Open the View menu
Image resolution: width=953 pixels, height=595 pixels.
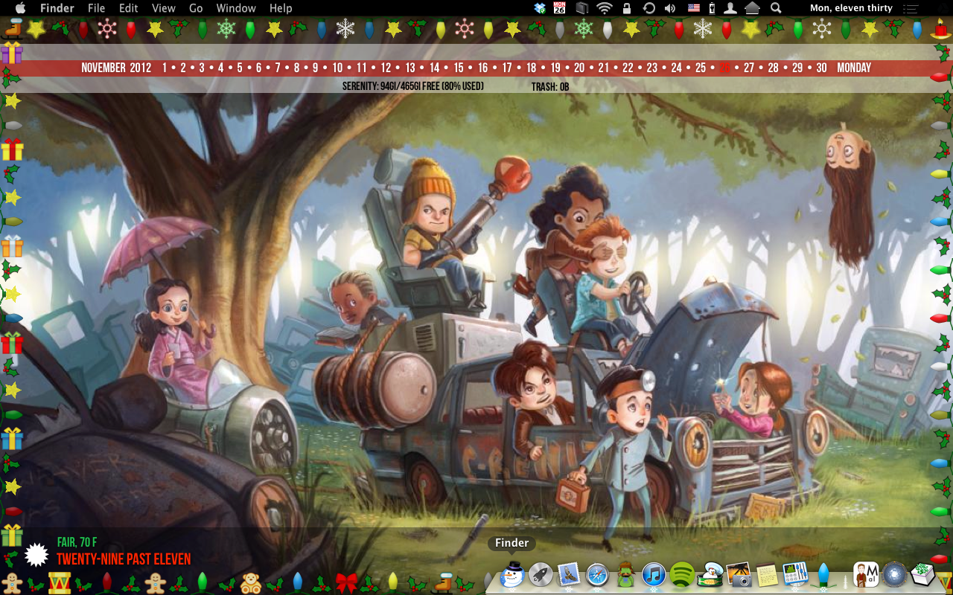pyautogui.click(x=163, y=8)
